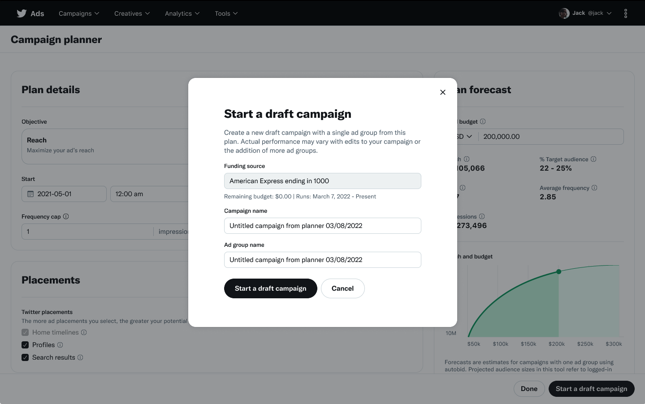Confirm Start a draft campaign in dialog
Screen dimensions: 645x404
[x=271, y=288]
